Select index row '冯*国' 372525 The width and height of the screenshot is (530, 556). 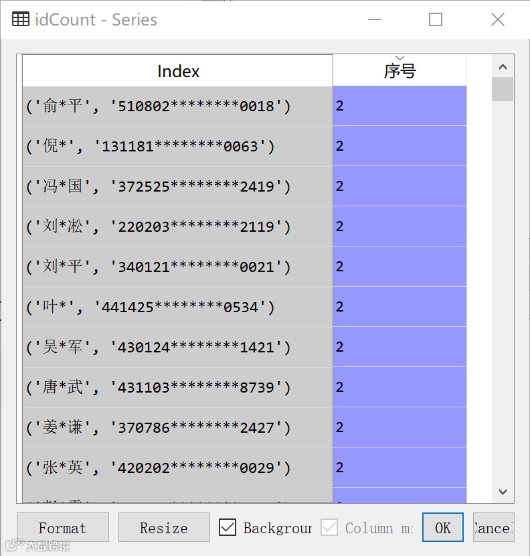(178, 186)
